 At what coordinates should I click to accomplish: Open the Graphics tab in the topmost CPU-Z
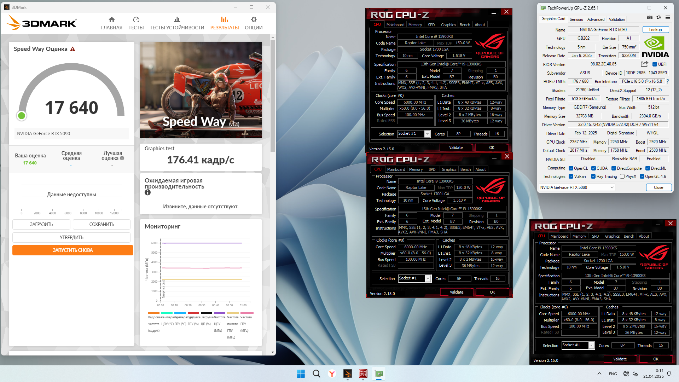[448, 25]
